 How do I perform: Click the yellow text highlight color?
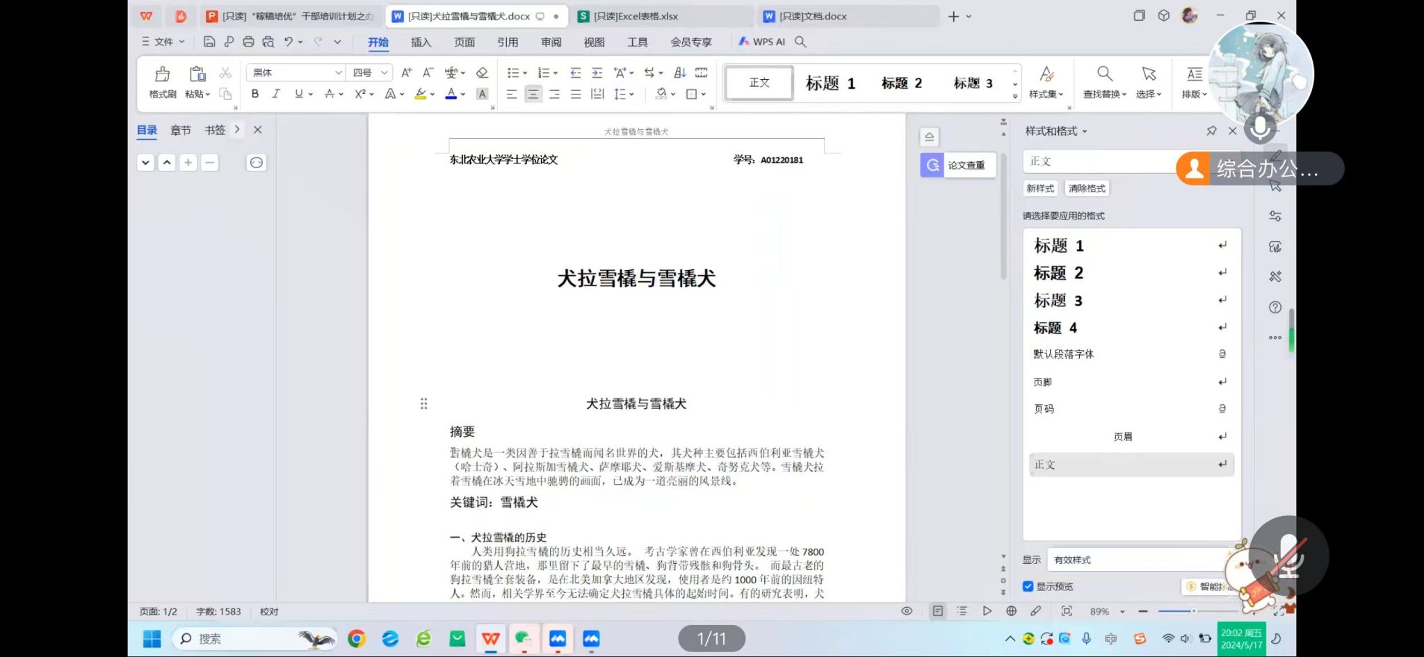click(x=420, y=94)
